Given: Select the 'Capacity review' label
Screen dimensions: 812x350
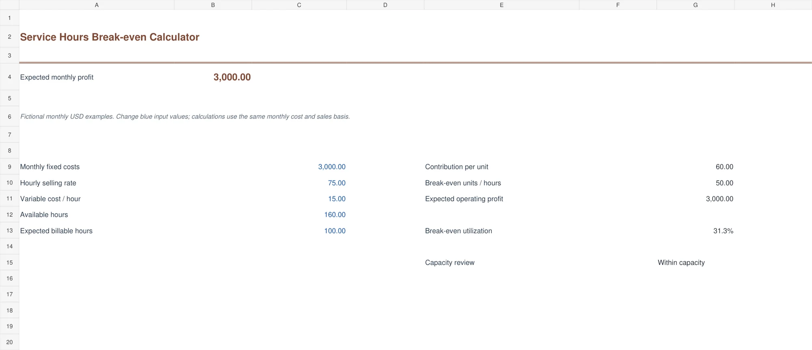Looking at the screenshot, I should pos(450,263).
